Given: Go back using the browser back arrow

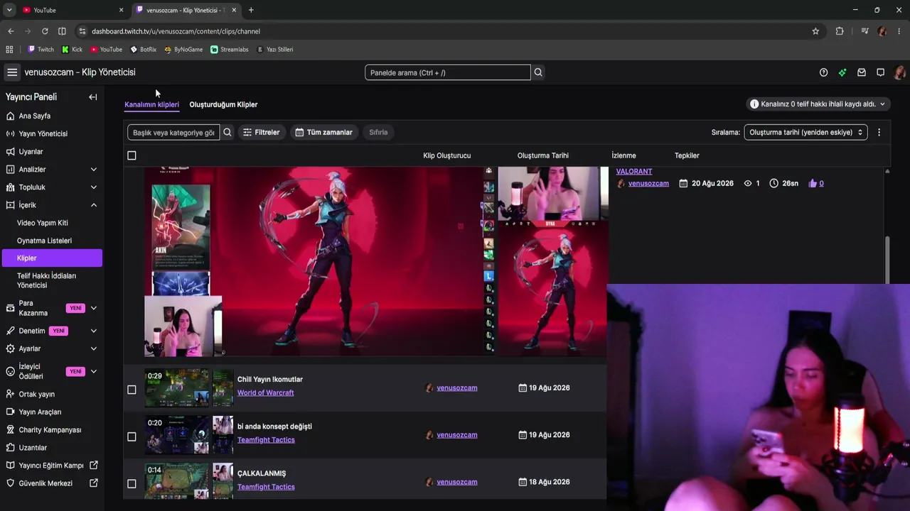Looking at the screenshot, I should (x=11, y=31).
